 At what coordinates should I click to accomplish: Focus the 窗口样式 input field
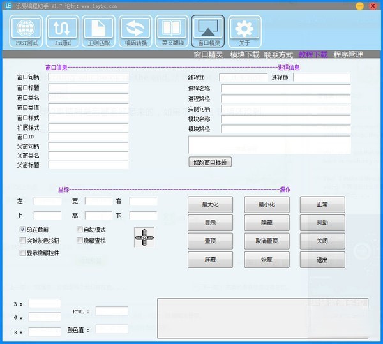coord(89,117)
